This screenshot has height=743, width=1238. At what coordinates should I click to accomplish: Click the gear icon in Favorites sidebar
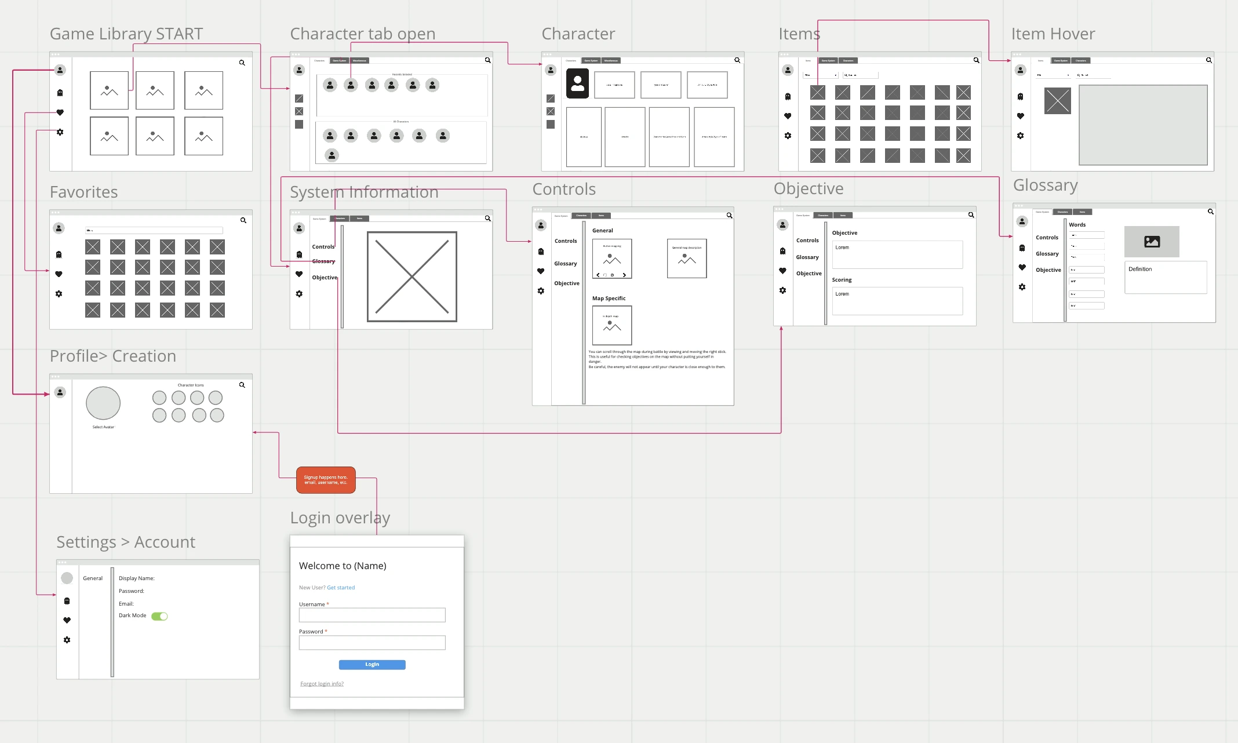pyautogui.click(x=59, y=294)
